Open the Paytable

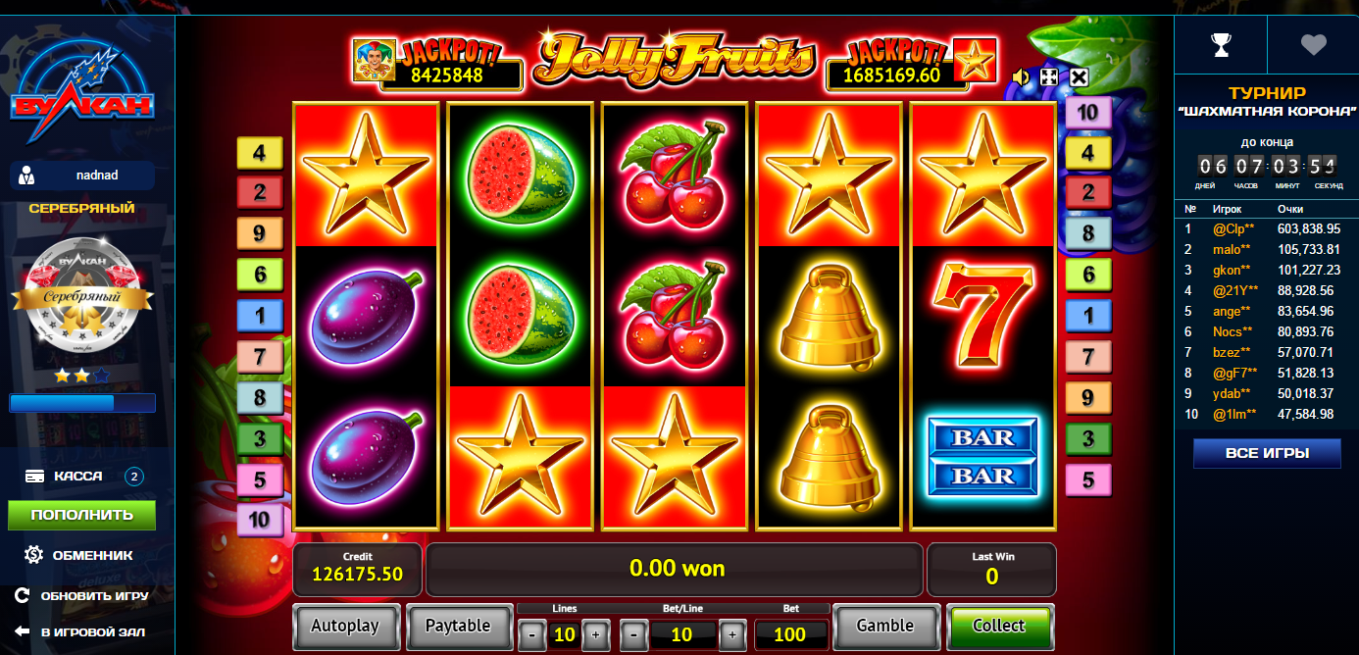[458, 626]
